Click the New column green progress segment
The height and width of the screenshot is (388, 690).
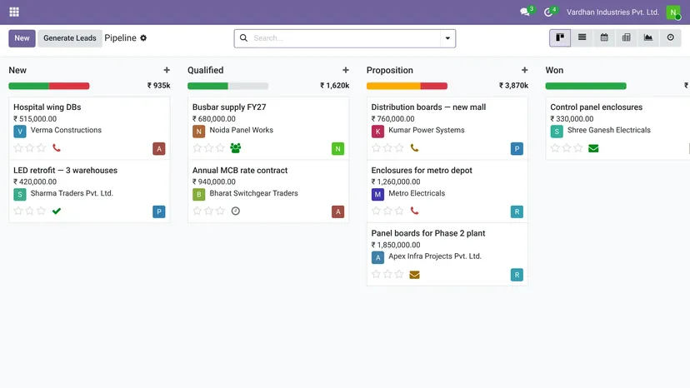[28, 86]
